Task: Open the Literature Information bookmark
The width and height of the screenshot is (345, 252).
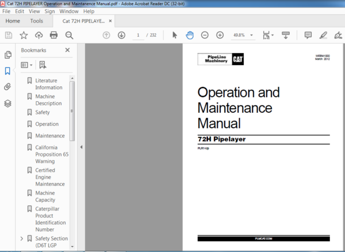Action: tap(49, 84)
